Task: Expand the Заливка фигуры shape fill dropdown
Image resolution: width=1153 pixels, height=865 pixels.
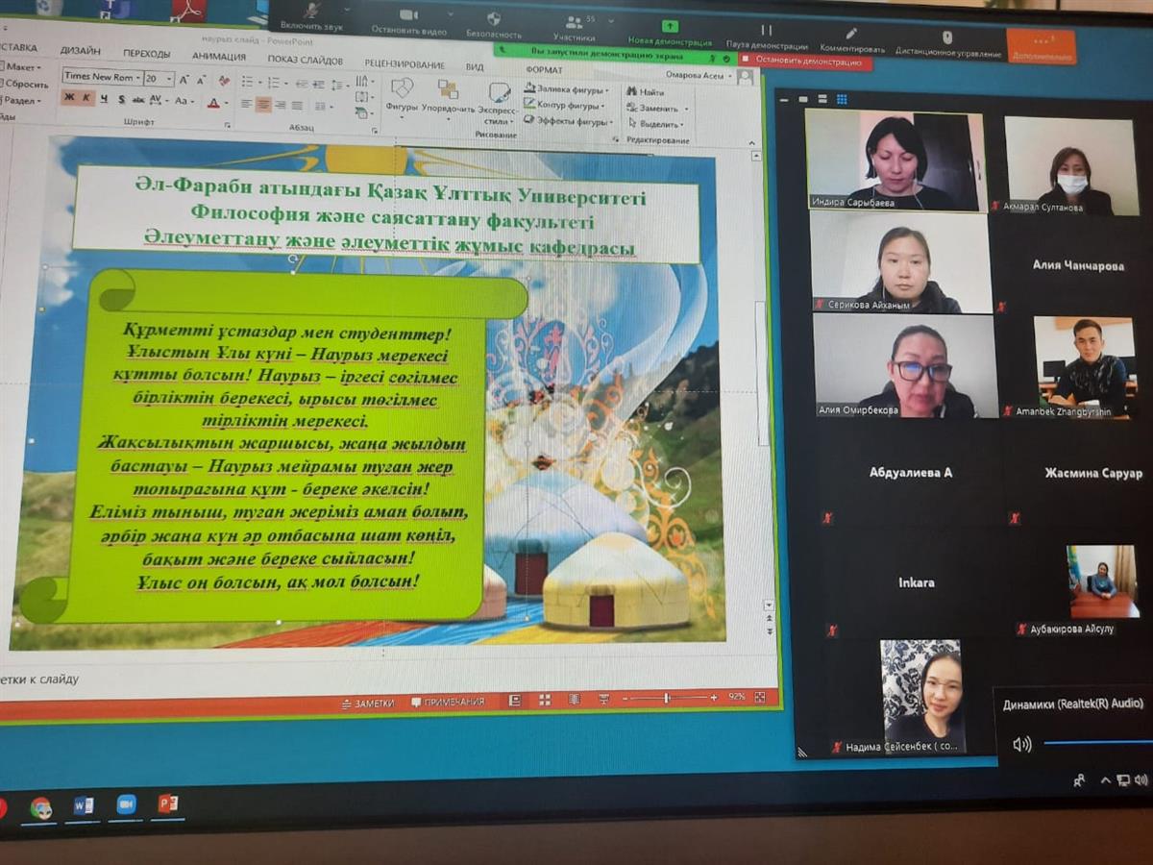Action: click(x=606, y=90)
